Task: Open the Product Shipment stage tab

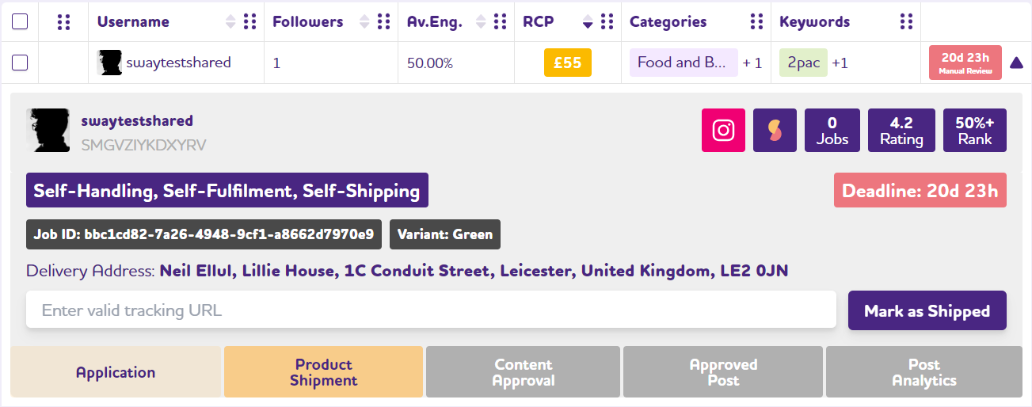Action: [323, 372]
